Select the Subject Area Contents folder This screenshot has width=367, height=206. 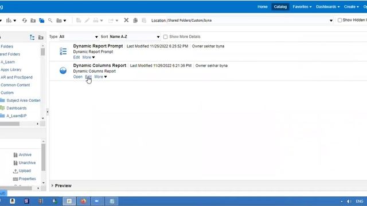(x=24, y=101)
